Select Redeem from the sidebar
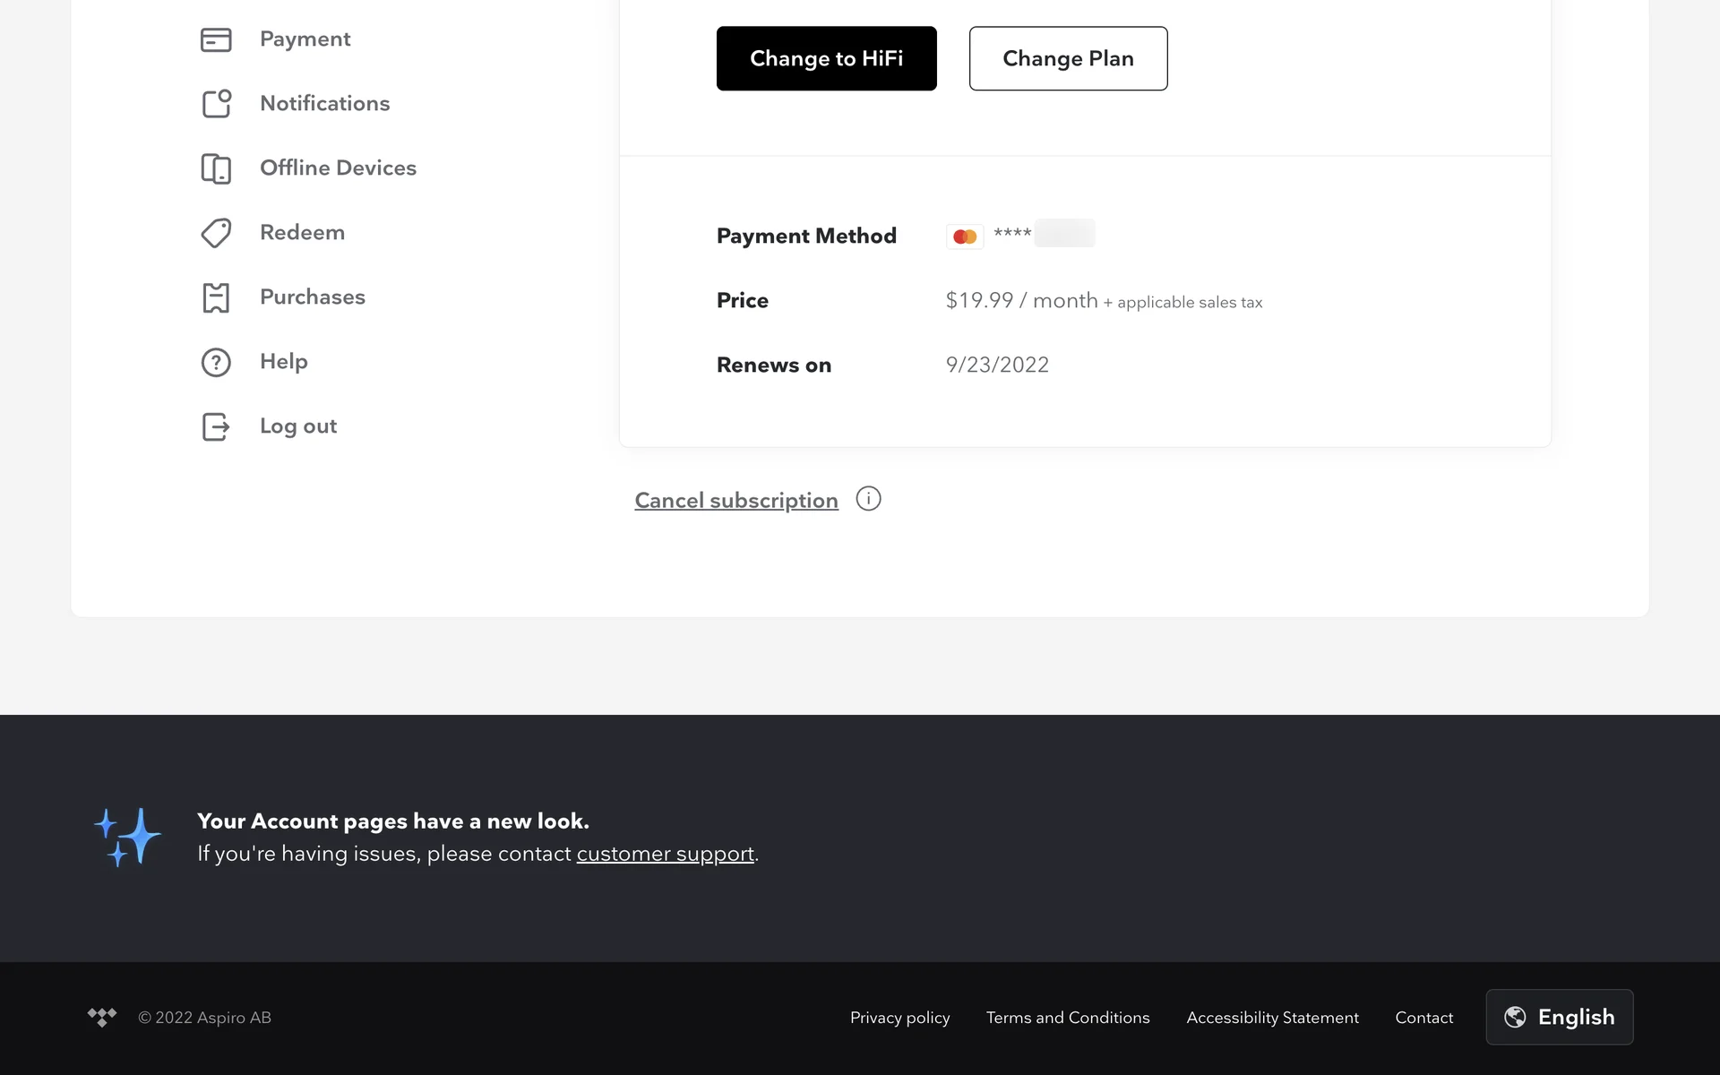The height and width of the screenshot is (1075, 1720). pyautogui.click(x=302, y=232)
